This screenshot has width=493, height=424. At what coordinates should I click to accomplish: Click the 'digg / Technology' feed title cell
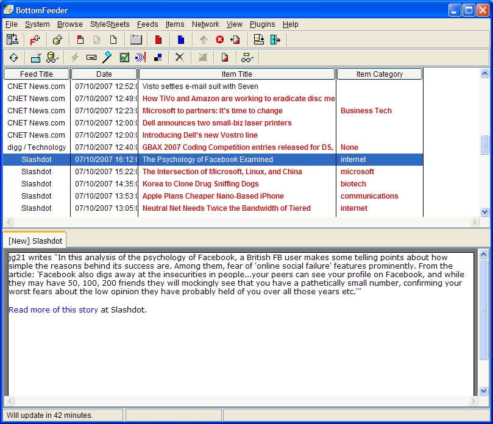pyautogui.click(x=37, y=147)
